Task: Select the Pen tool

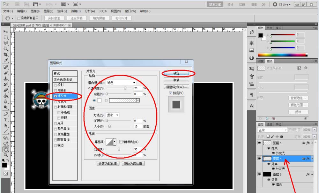Action: coord(6,114)
